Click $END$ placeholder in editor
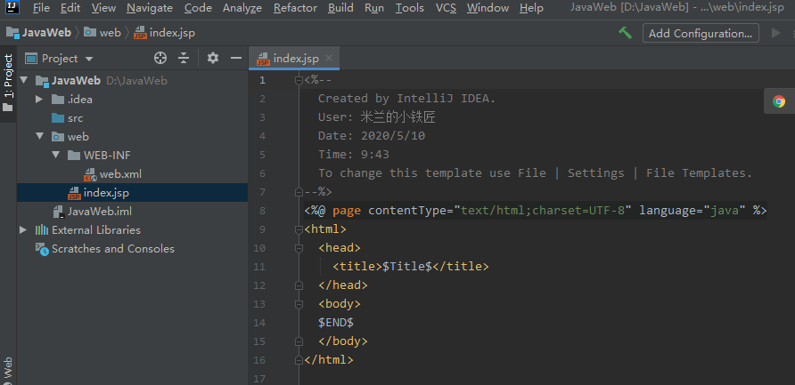The height and width of the screenshot is (385, 795). [x=336, y=323]
